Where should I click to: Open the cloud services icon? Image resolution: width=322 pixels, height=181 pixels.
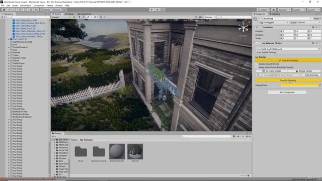pyautogui.click(x=274, y=10)
